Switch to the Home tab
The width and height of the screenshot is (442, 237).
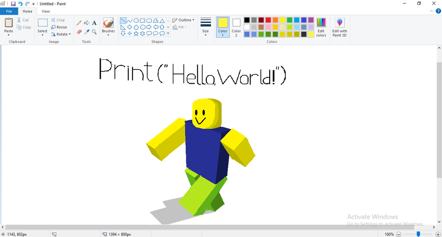click(28, 11)
